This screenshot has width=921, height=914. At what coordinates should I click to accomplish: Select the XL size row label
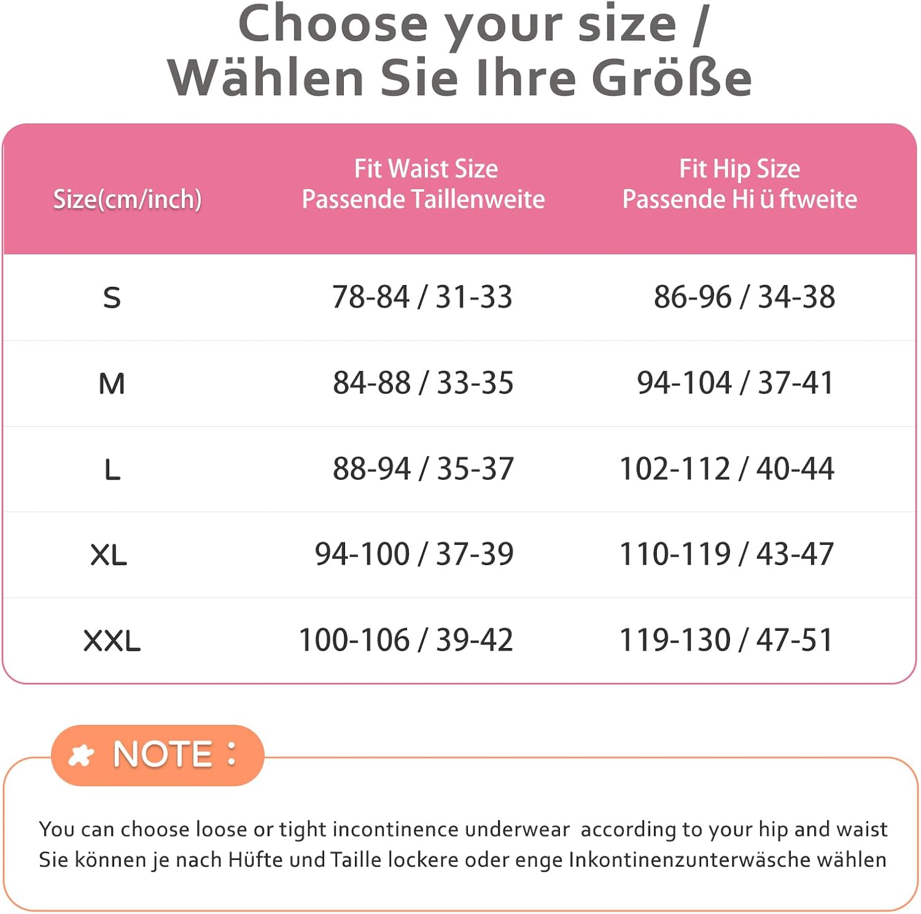(x=109, y=555)
